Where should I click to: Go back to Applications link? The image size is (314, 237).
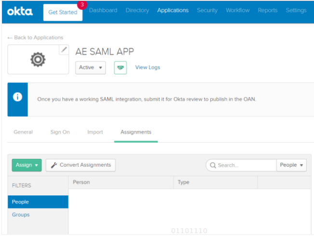point(35,38)
